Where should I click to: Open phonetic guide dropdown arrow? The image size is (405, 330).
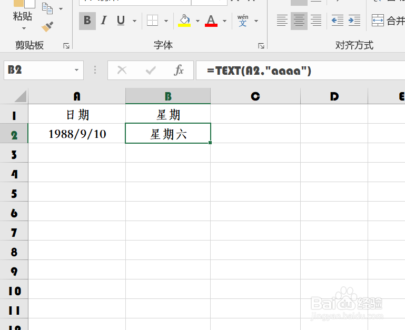(x=256, y=21)
